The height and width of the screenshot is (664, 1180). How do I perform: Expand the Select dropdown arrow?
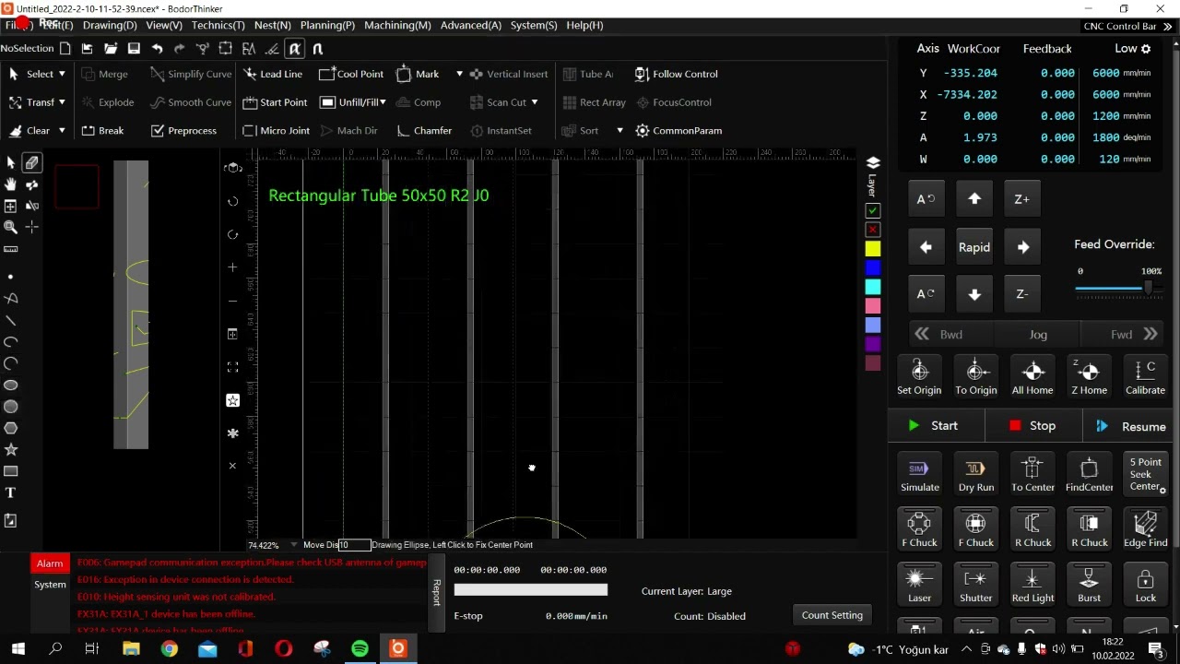coord(62,74)
